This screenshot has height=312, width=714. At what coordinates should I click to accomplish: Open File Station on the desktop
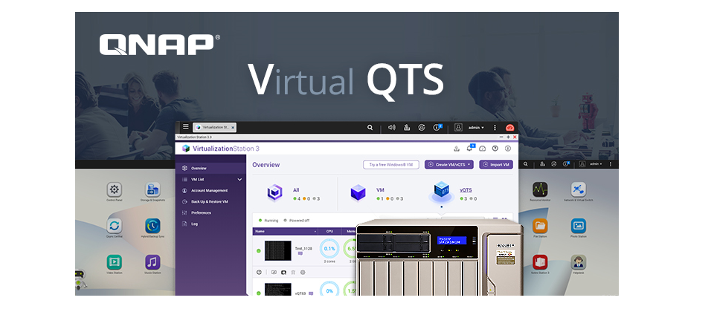tap(540, 228)
